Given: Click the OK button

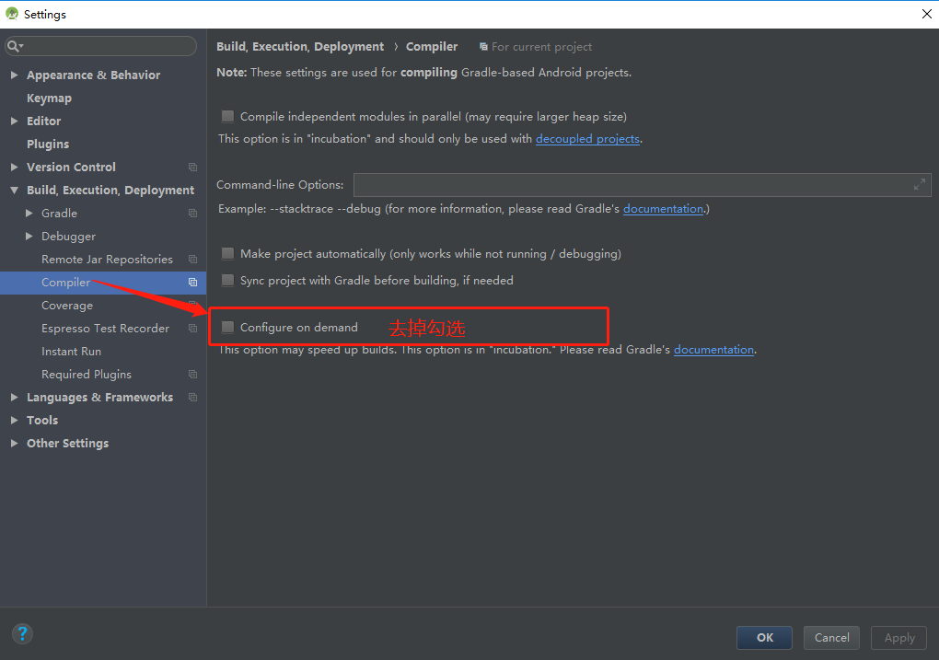Looking at the screenshot, I should pyautogui.click(x=764, y=638).
